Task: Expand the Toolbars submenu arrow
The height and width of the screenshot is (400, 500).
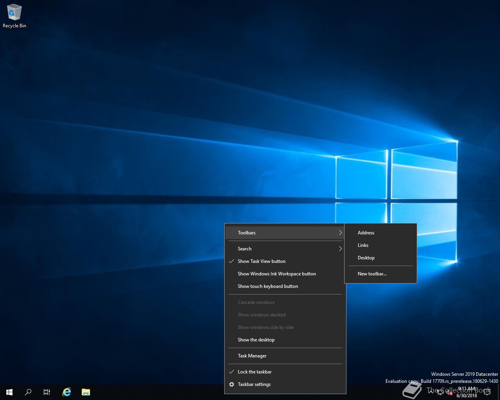Action: click(x=340, y=233)
